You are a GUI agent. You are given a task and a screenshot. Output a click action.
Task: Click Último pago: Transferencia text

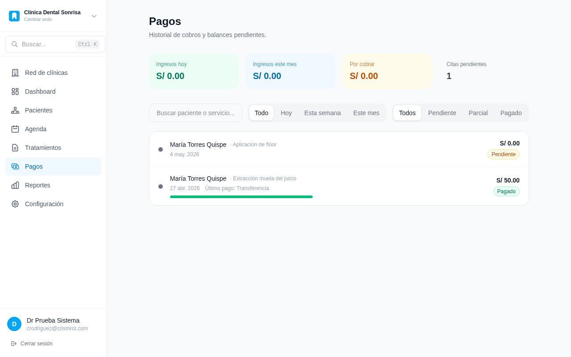pyautogui.click(x=237, y=188)
